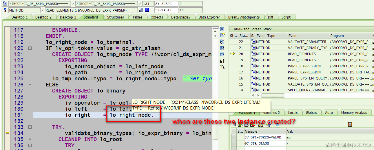Click the blue info icon in header
Image resolution: width=374 pixels, height=150 pixels.
pyautogui.click(x=147, y=10)
